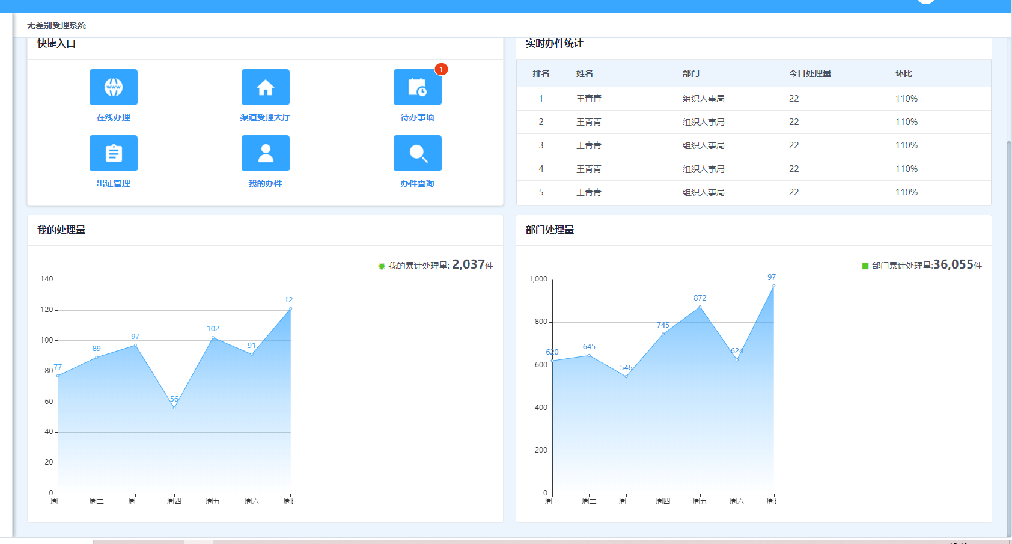Click the red badge on 待办事项
This screenshot has width=1012, height=544.
[x=441, y=69]
